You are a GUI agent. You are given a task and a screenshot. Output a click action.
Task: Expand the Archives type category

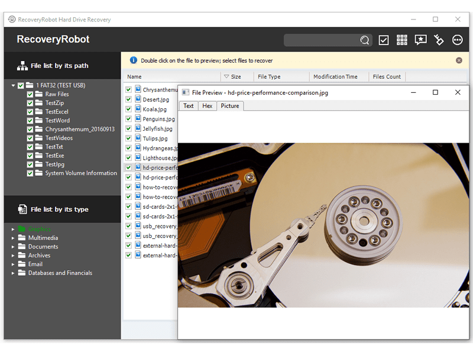pyautogui.click(x=13, y=256)
